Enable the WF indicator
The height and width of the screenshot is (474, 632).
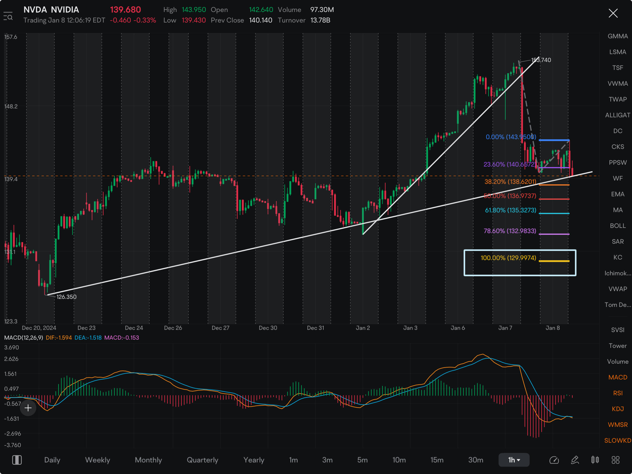tap(618, 178)
